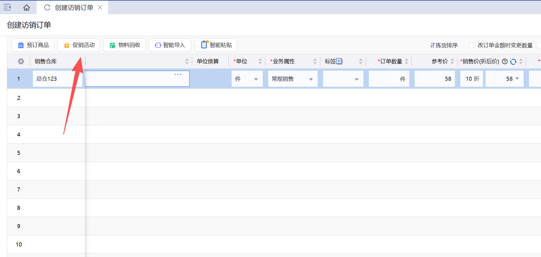Open the empty 标签 dropdown in row 1
Screen dimensions: 541x257
[x=343, y=79]
